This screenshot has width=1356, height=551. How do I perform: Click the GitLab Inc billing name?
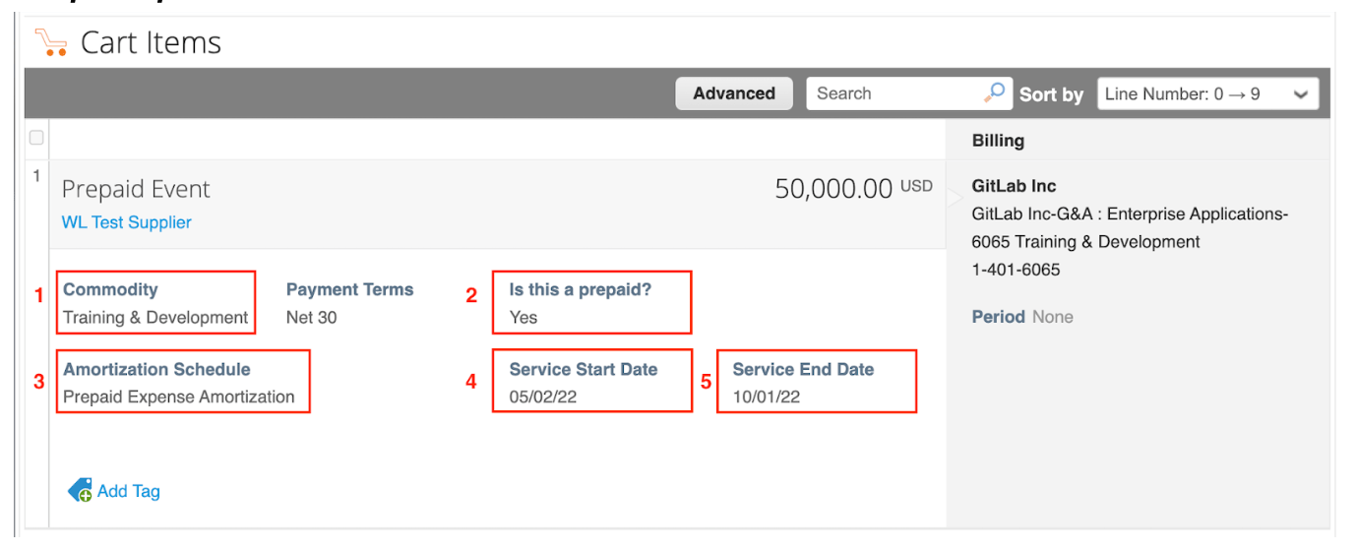tap(1014, 186)
